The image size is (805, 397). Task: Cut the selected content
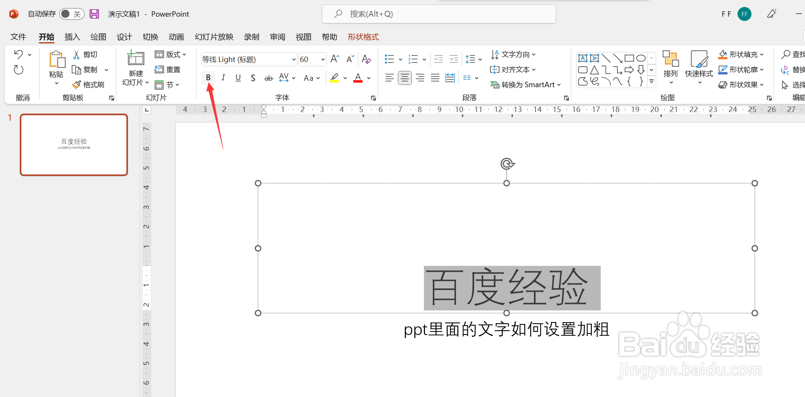86,55
